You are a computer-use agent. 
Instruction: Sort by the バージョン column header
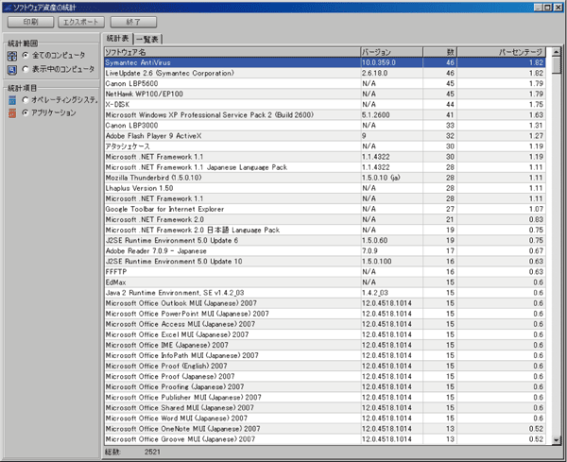point(401,50)
